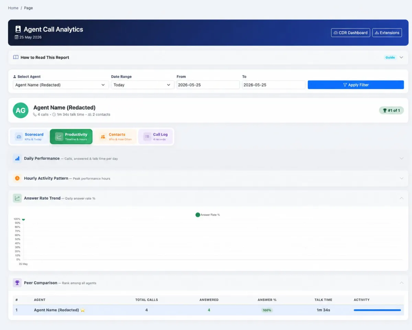Click the green AG avatar circle
This screenshot has height=330, width=412.
pos(21,110)
